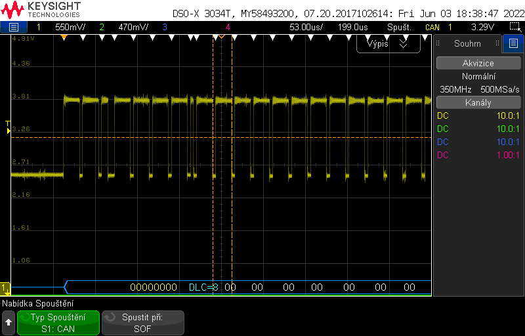This screenshot has height=336, width=525.
Task: Expand the Výpis lister dropdown
Action: pos(388,44)
